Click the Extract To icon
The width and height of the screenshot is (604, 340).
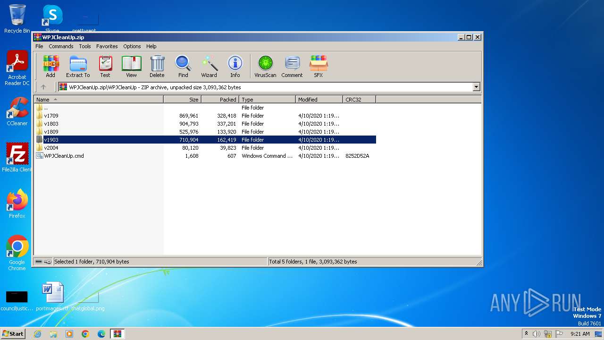[x=78, y=66]
